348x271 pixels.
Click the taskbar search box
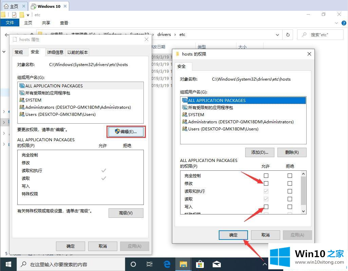(x=71, y=264)
